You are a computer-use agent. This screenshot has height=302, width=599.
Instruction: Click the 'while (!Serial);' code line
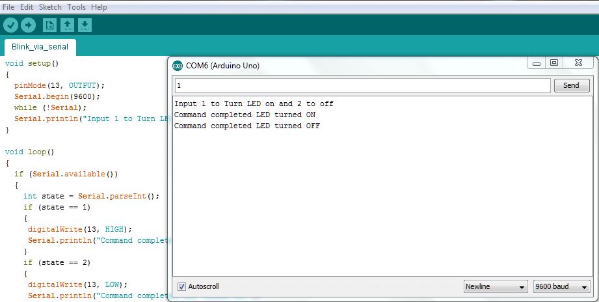(51, 108)
